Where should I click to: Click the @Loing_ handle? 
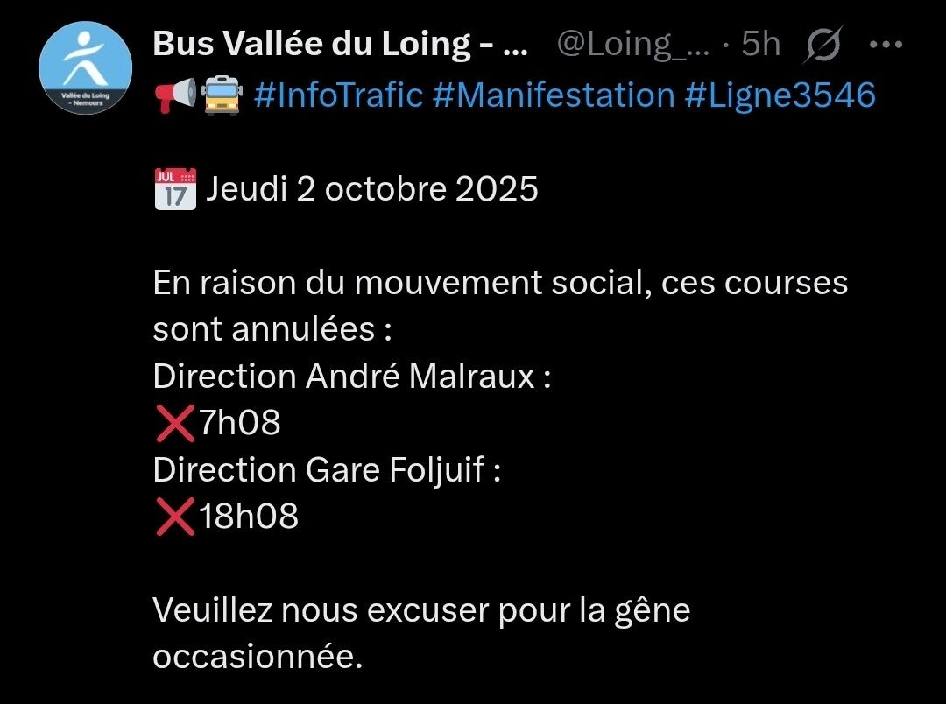pyautogui.click(x=634, y=44)
